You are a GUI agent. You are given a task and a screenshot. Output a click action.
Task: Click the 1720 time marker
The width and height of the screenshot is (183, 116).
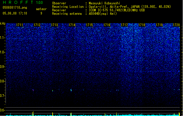(x=177, y=25)
